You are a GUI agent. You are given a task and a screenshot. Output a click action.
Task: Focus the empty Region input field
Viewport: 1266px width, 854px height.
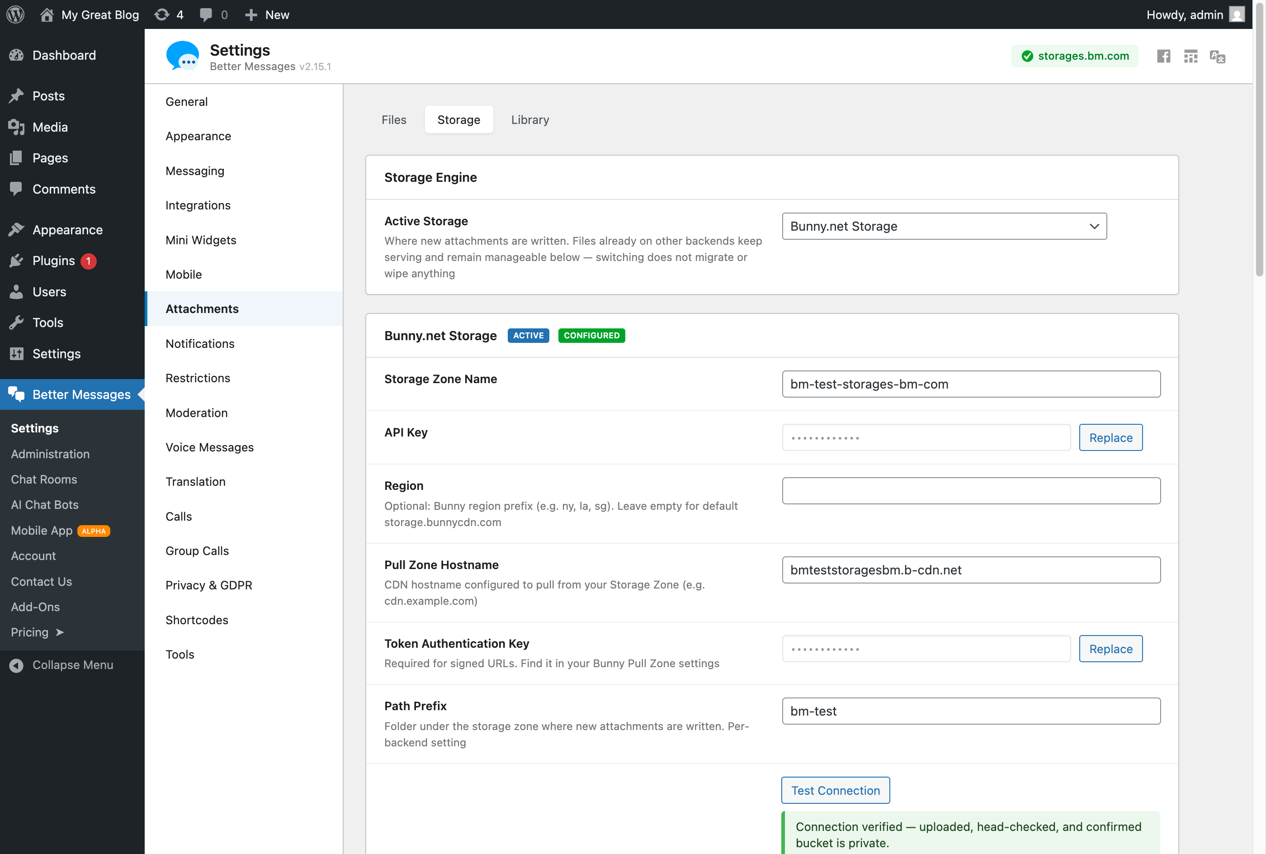click(x=971, y=491)
